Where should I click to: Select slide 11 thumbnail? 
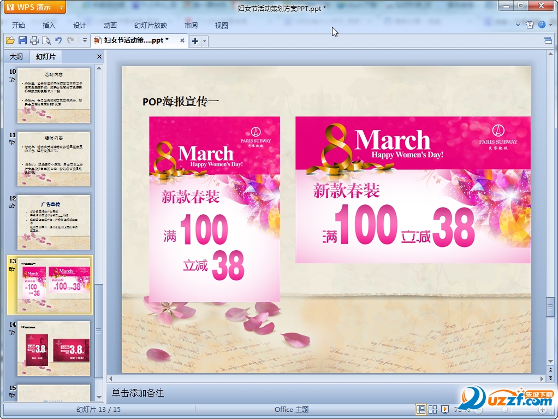click(x=54, y=159)
